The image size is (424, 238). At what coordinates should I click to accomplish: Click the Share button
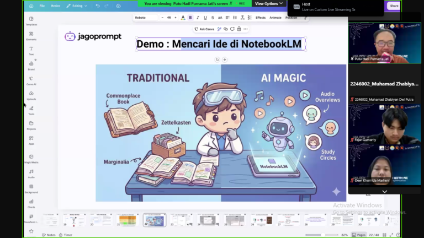pyautogui.click(x=394, y=6)
